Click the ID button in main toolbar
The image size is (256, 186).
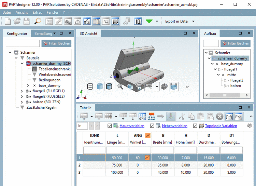(x=138, y=21)
